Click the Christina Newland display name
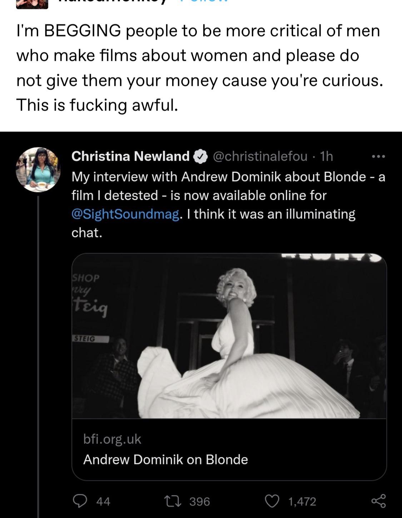This screenshot has height=518, width=402. (x=130, y=156)
